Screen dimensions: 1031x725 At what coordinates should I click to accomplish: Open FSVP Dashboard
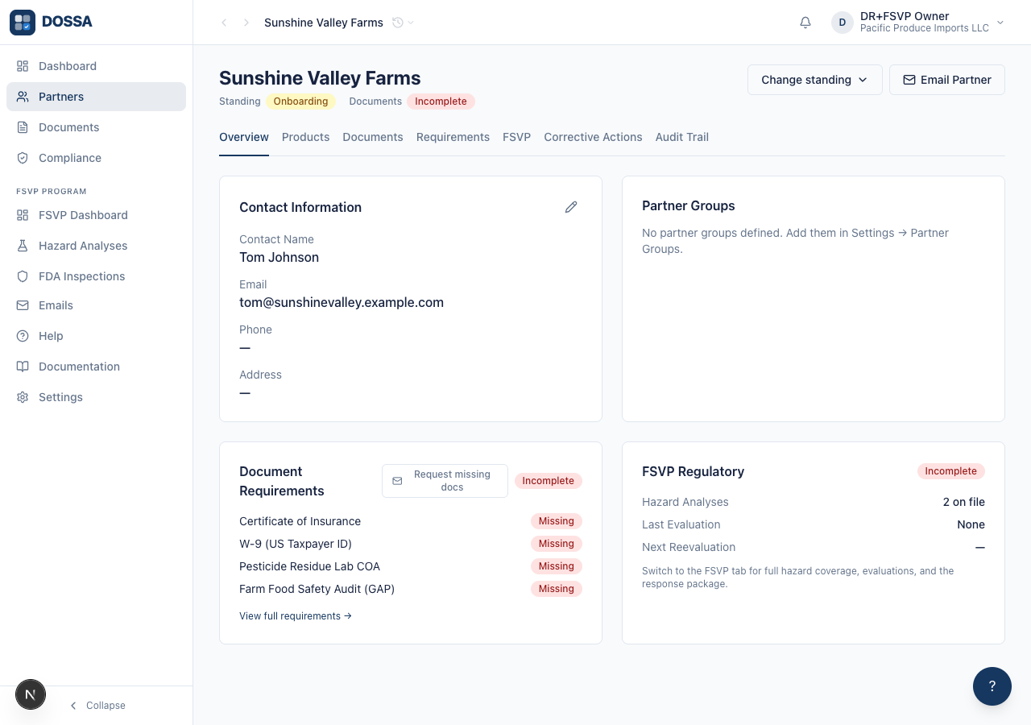click(96, 215)
